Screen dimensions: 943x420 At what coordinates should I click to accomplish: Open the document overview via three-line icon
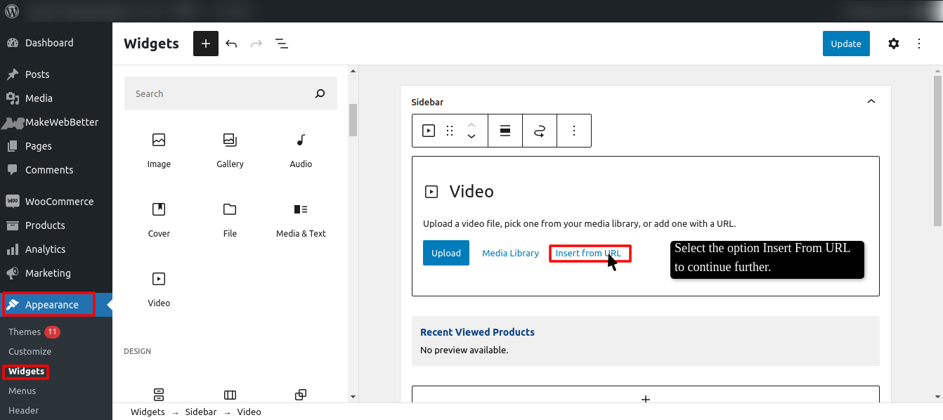[x=282, y=43]
